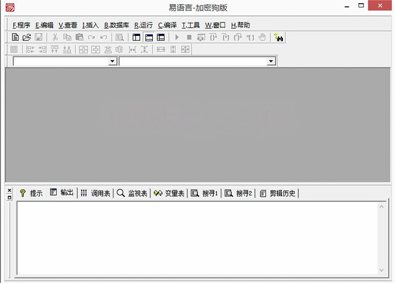
Task: Click the align bottom edges icon
Action: [x=67, y=49]
